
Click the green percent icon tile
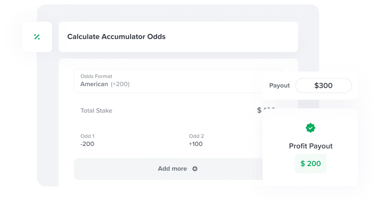click(37, 37)
